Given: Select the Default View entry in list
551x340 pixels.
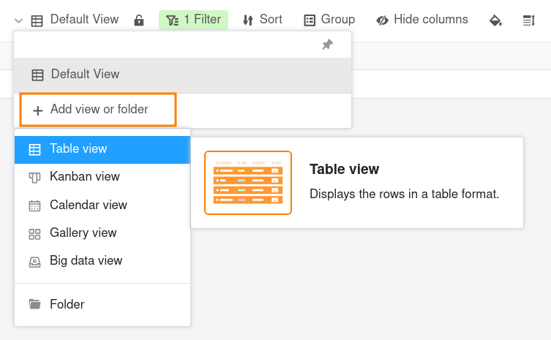Looking at the screenshot, I should point(85,75).
